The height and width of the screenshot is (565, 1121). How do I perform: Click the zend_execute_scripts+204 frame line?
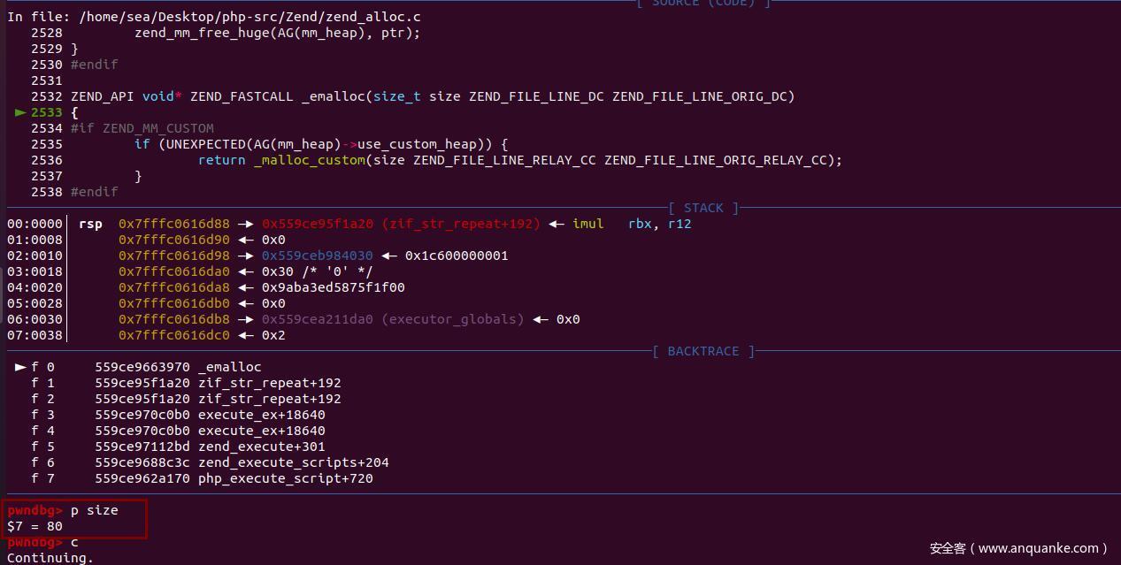210,462
